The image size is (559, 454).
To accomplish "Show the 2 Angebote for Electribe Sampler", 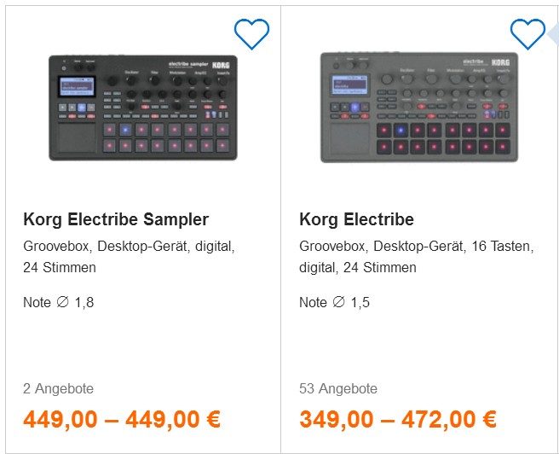I will click(x=58, y=388).
